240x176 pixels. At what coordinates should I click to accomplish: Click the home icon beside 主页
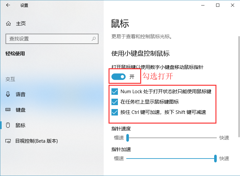(x=8, y=24)
